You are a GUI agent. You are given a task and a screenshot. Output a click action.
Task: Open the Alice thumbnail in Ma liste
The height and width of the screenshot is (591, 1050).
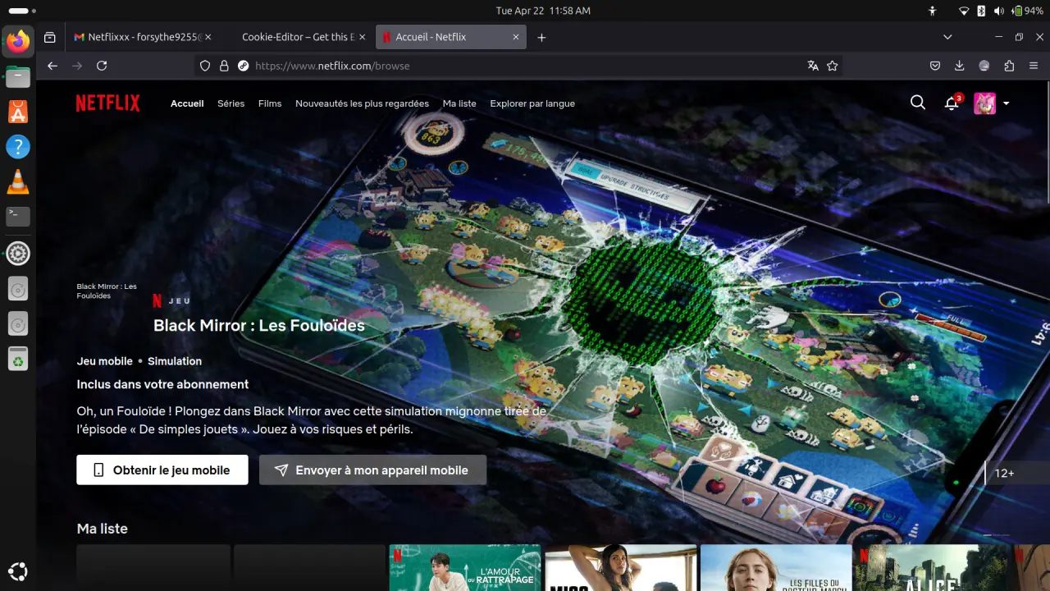932,567
